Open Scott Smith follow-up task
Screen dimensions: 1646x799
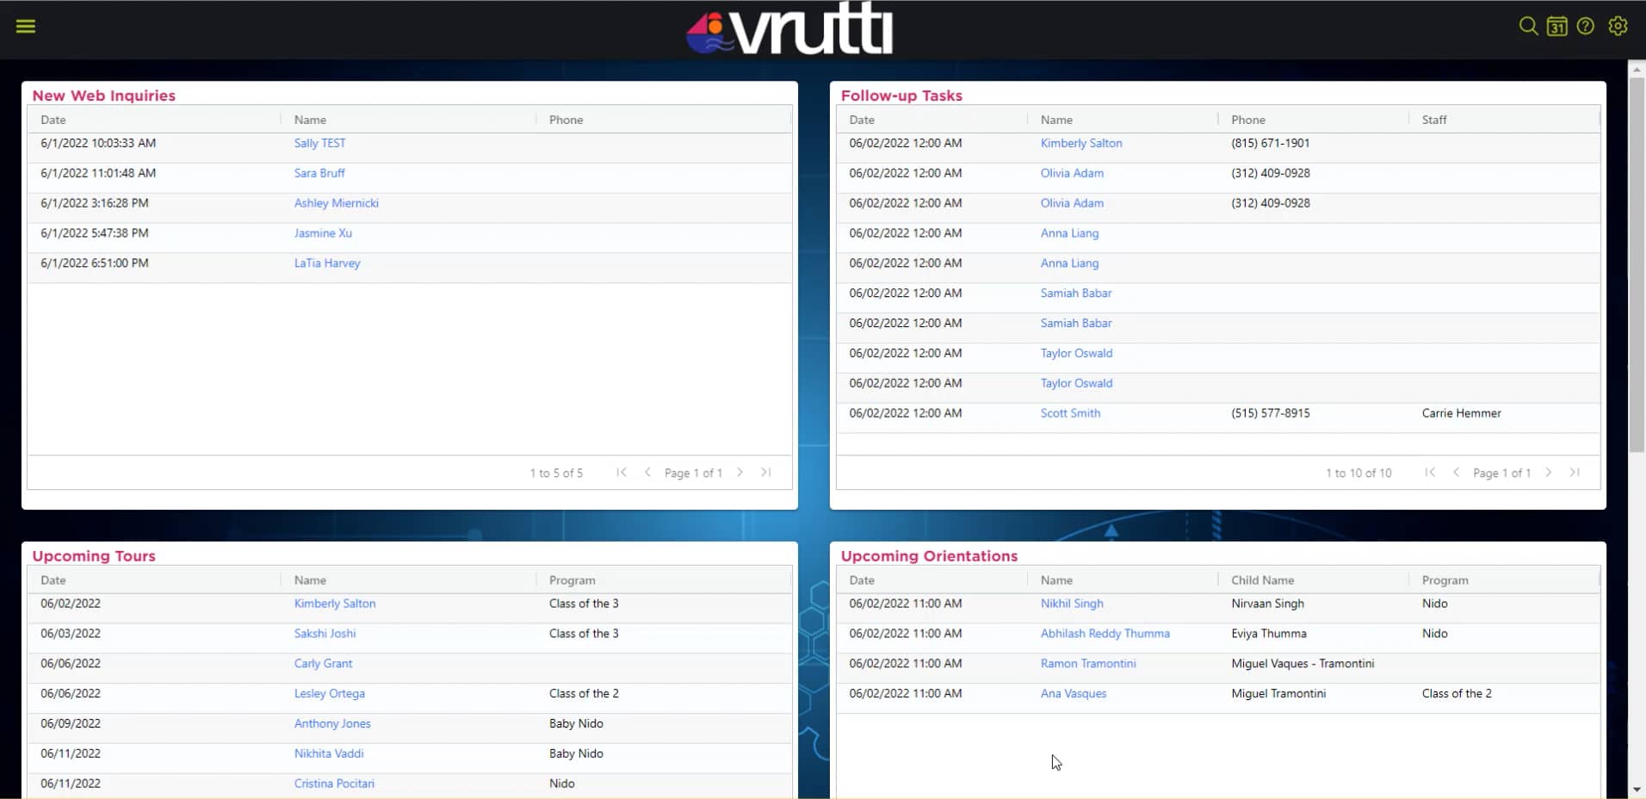[x=1070, y=412]
